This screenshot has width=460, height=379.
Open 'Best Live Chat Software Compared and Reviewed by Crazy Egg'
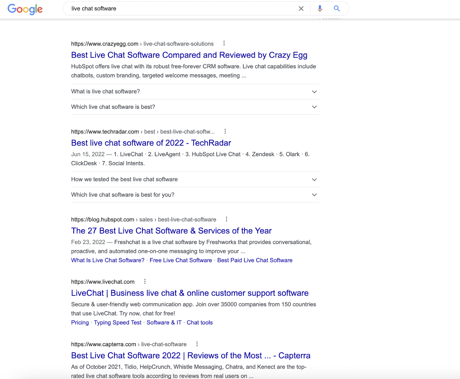(x=189, y=55)
